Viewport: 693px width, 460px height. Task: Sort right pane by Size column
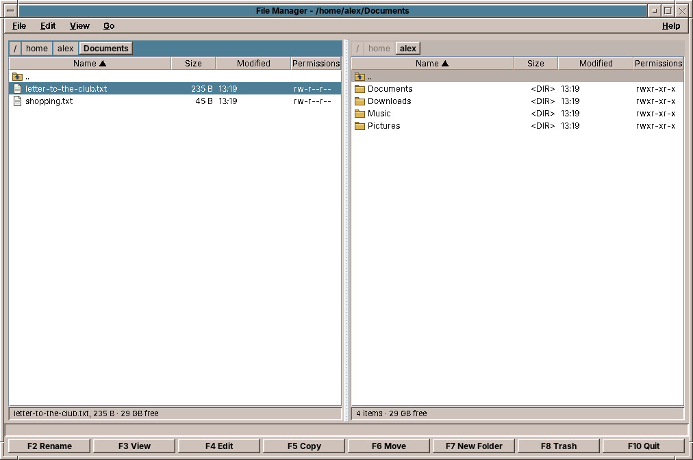click(535, 63)
